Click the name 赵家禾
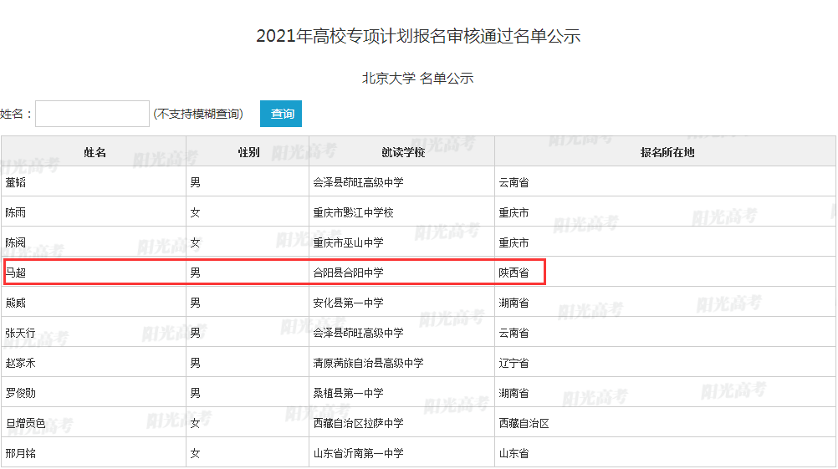This screenshot has width=838, height=469. [20, 363]
